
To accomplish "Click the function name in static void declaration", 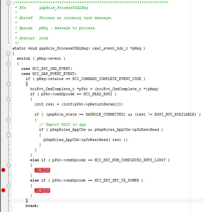I will (x=63, y=49).
